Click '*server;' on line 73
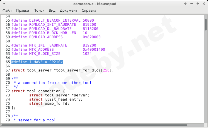The image size is (208, 128). click(81, 95)
